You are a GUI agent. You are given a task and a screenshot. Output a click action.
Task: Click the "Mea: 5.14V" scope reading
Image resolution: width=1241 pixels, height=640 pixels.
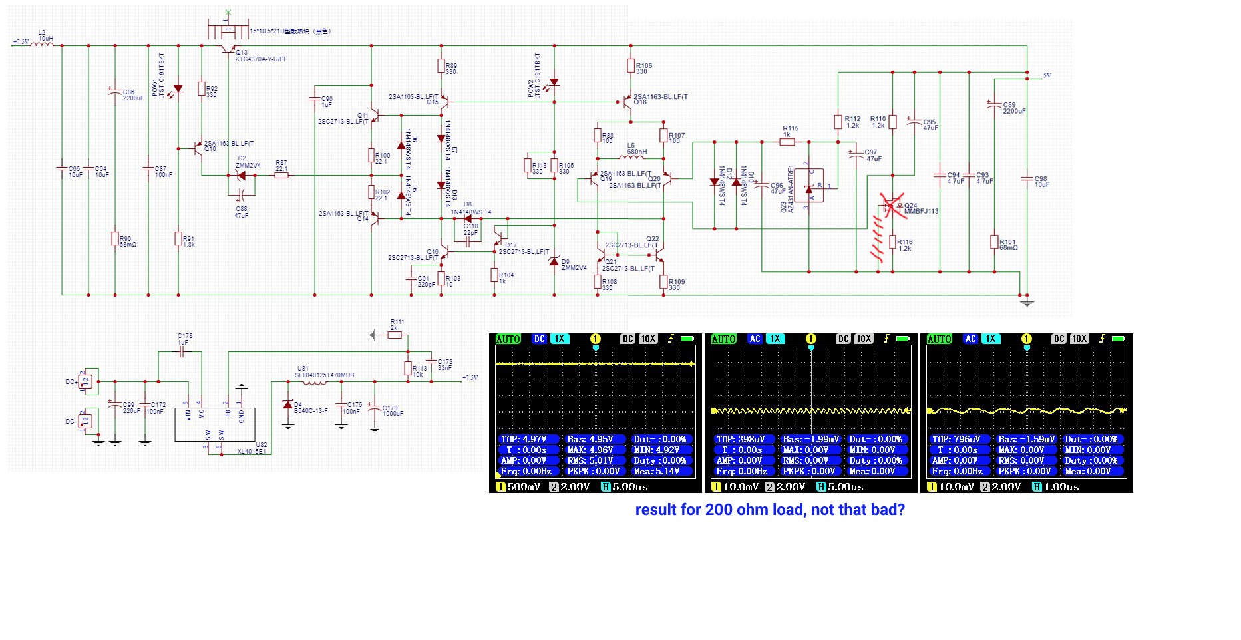(x=661, y=471)
